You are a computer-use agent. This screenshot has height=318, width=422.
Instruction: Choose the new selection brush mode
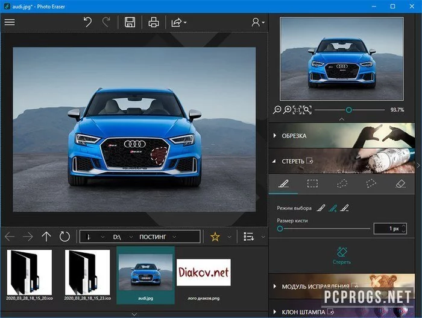(321, 208)
